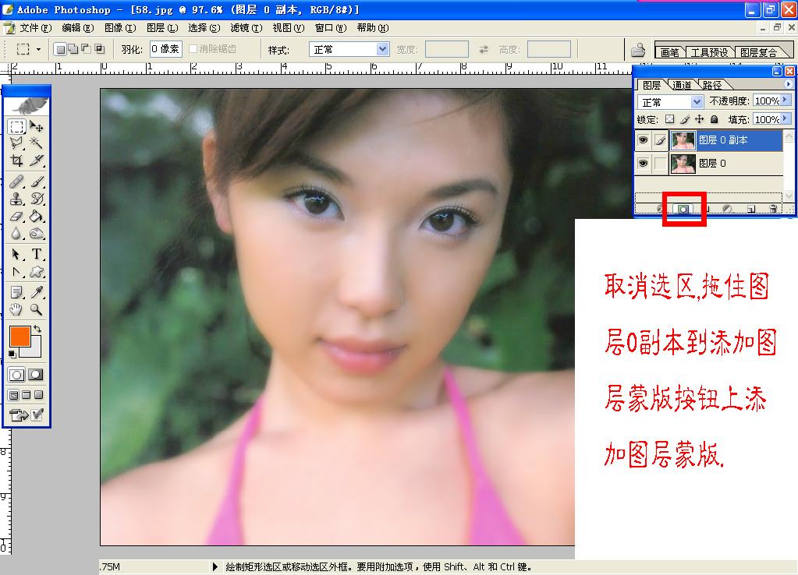Image resolution: width=798 pixels, height=575 pixels.
Task: Select the Custom Shape tool
Action: coord(36,271)
